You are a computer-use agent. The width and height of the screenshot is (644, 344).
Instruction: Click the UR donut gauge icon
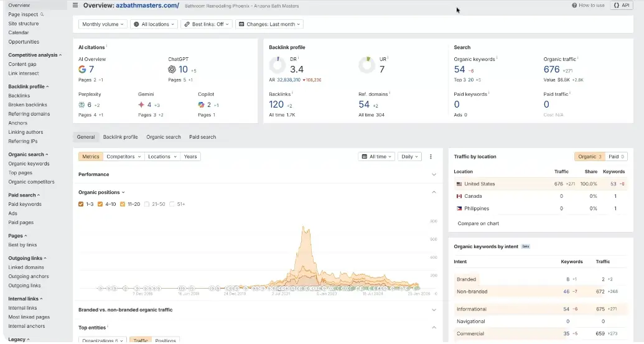[366, 65]
